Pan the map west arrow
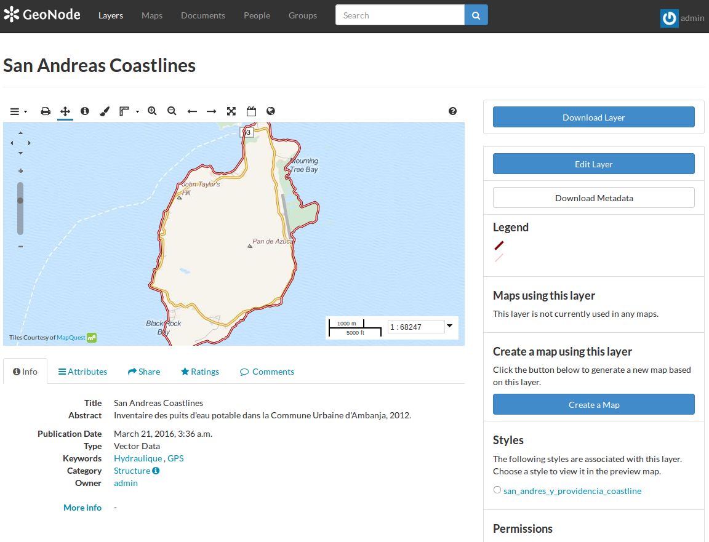 point(12,143)
